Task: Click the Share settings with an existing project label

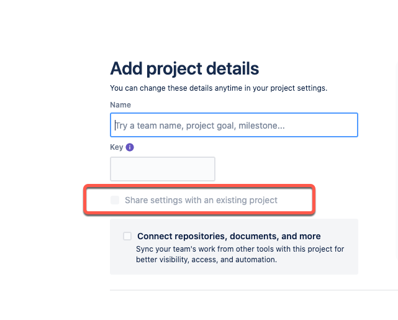Action: click(201, 200)
